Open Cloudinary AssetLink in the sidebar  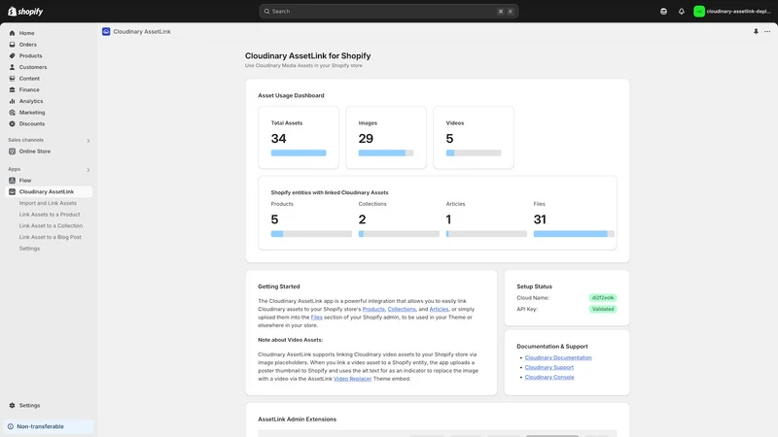[x=49, y=191]
